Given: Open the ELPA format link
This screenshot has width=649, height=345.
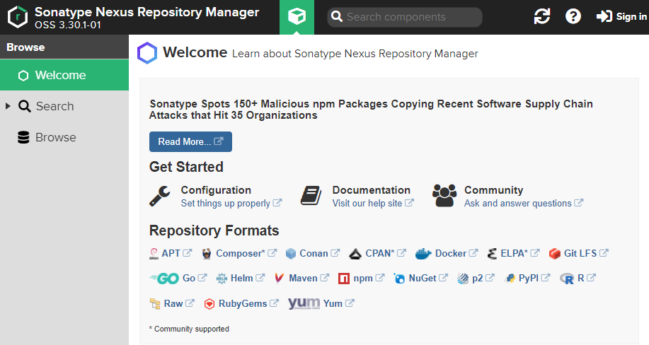Looking at the screenshot, I should click(520, 253).
